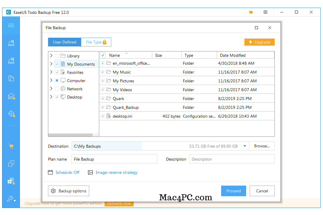
Task: Click the Proceed button
Action: 233,191
